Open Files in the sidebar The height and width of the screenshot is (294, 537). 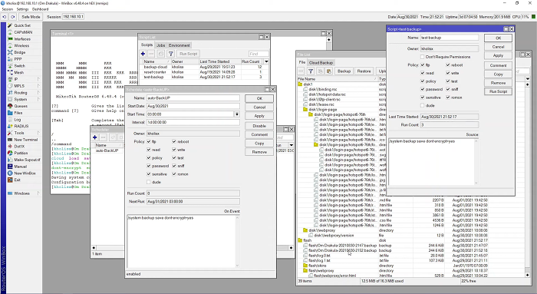(18, 113)
